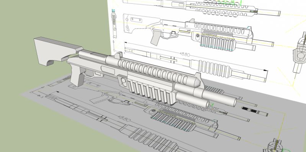Image resolution: width=306 pixels, height=152 pixels.
Task: Click the railed forend in the wall side-view drawing
Action: (218, 42)
